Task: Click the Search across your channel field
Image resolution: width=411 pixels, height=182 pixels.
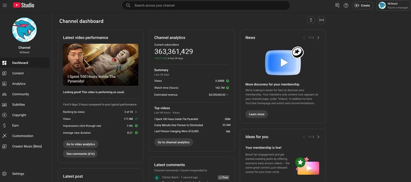Action: point(206,5)
